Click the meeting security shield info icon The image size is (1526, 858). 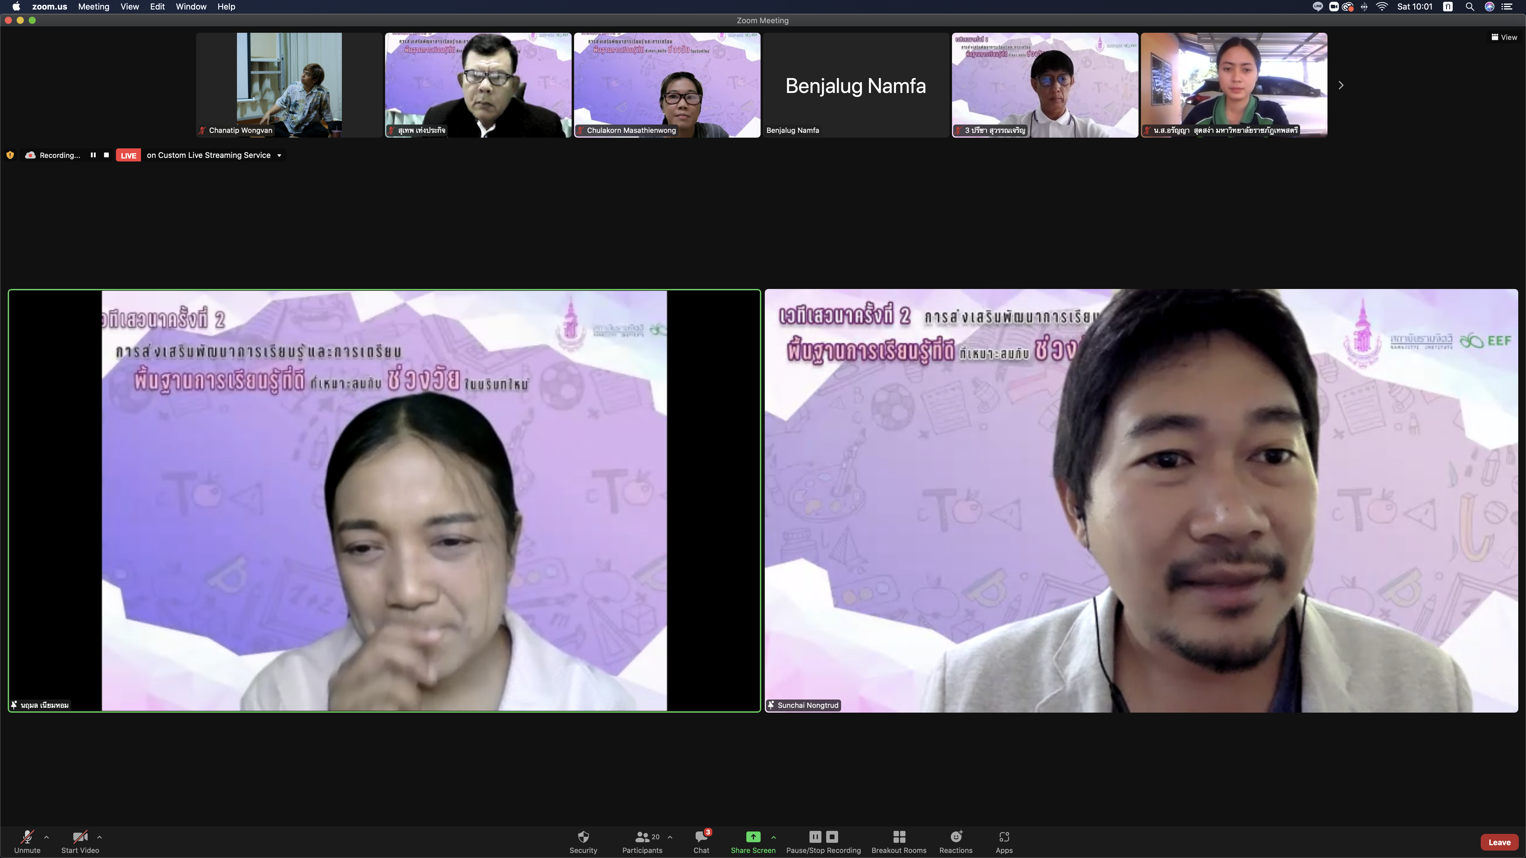click(x=10, y=155)
